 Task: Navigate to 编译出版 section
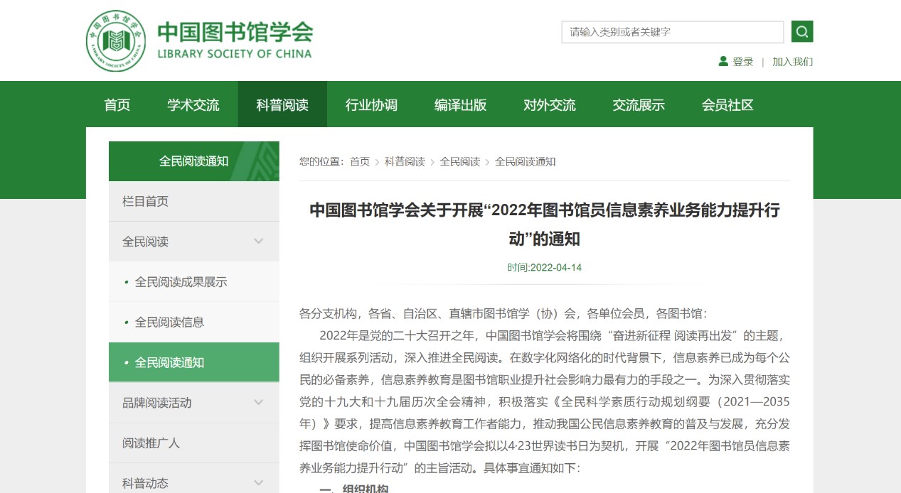click(x=460, y=105)
